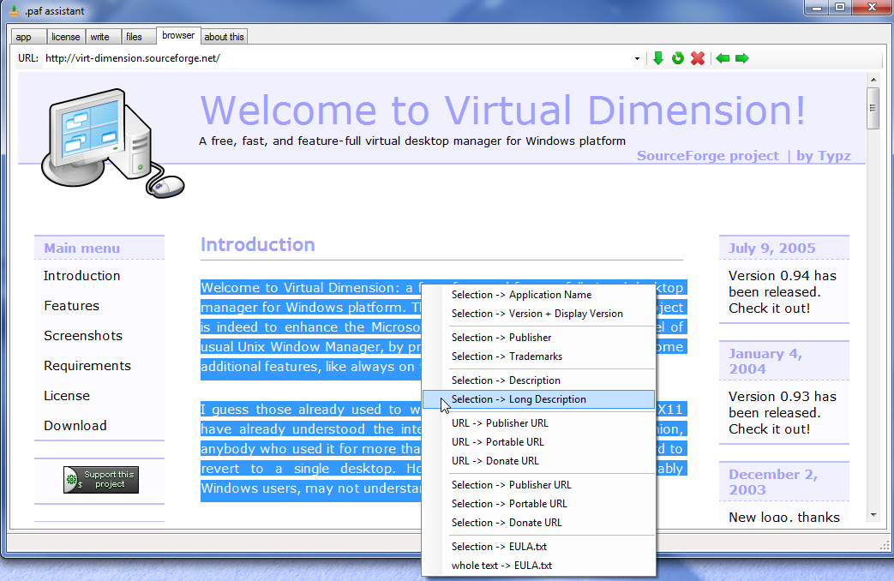
Task: Open the Download link
Action: 75,426
